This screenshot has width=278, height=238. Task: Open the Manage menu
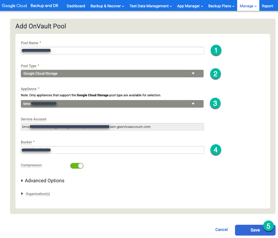coord(248,5)
